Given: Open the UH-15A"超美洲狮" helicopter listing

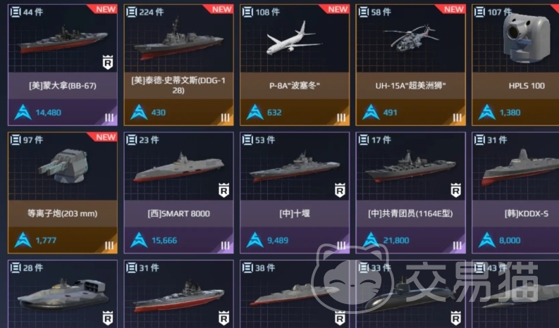Looking at the screenshot, I should point(411,65).
